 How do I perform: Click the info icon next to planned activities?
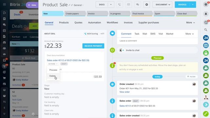(112, 66)
